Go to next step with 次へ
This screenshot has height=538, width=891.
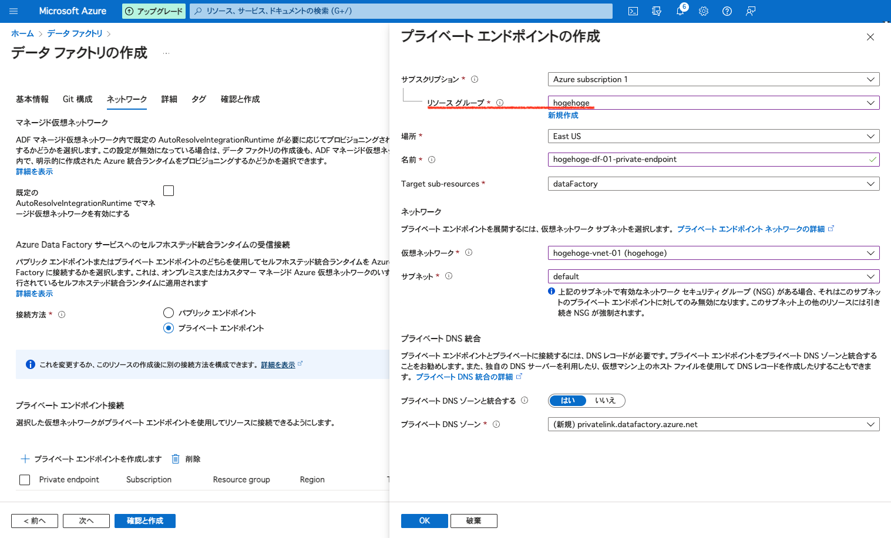click(x=86, y=521)
